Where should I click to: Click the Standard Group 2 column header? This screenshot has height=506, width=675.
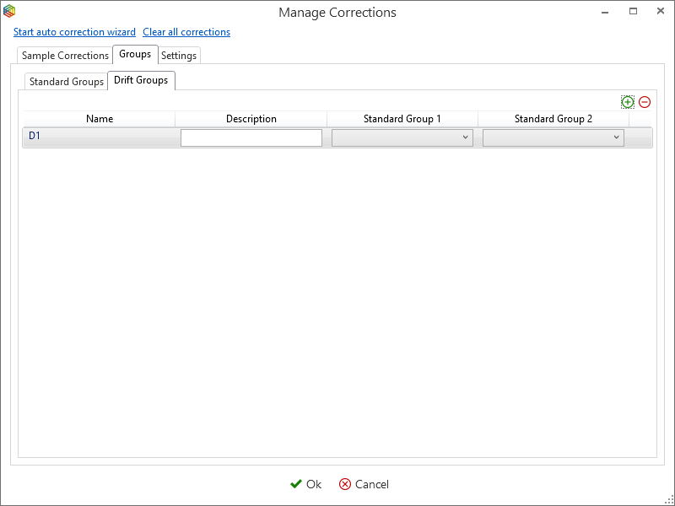coord(553,119)
